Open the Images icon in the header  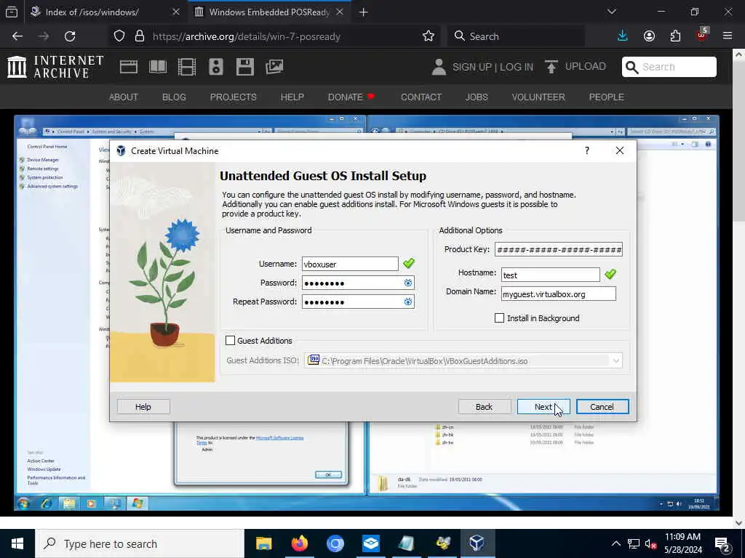tap(274, 67)
